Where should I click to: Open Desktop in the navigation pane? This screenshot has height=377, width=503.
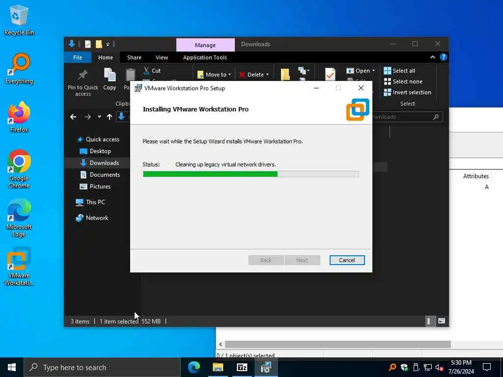coord(95,151)
